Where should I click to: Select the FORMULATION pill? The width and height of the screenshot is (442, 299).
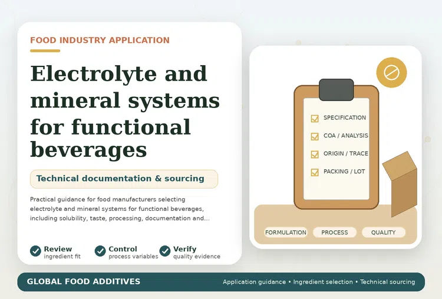click(x=286, y=233)
